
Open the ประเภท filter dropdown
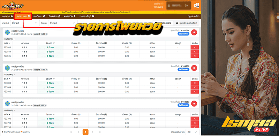click(x=25, y=23)
